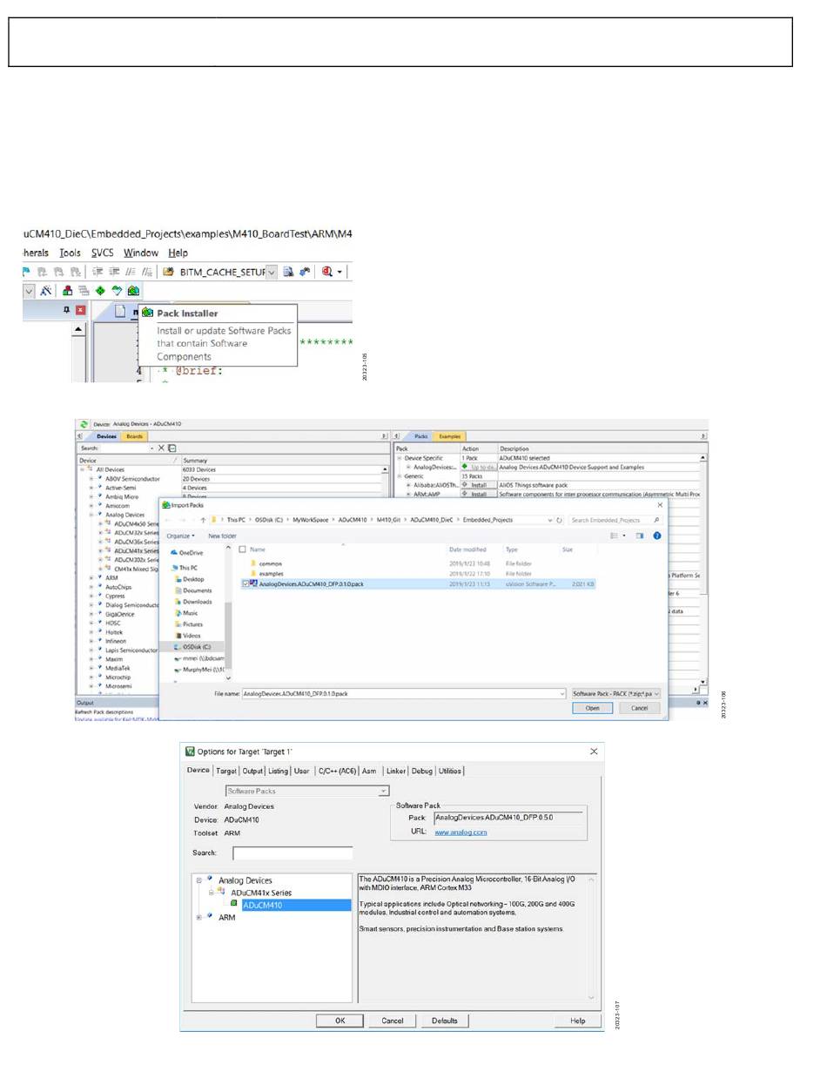Open the Software Packs dropdown

point(306,791)
